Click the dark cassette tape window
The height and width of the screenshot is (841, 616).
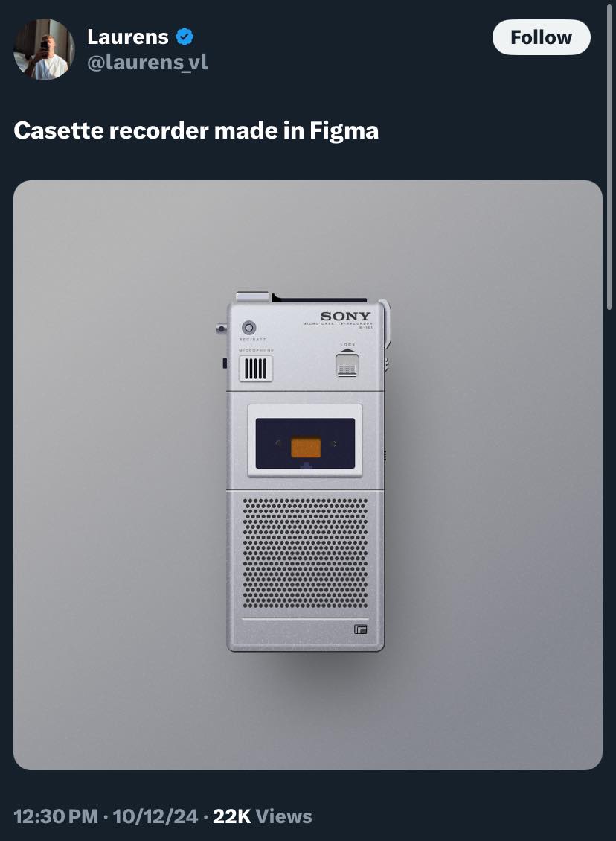[x=305, y=443]
